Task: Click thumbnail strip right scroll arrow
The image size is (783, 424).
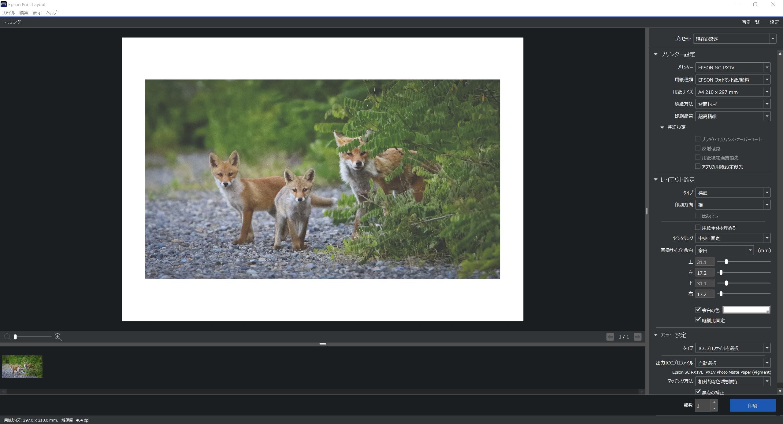Action: (642, 391)
